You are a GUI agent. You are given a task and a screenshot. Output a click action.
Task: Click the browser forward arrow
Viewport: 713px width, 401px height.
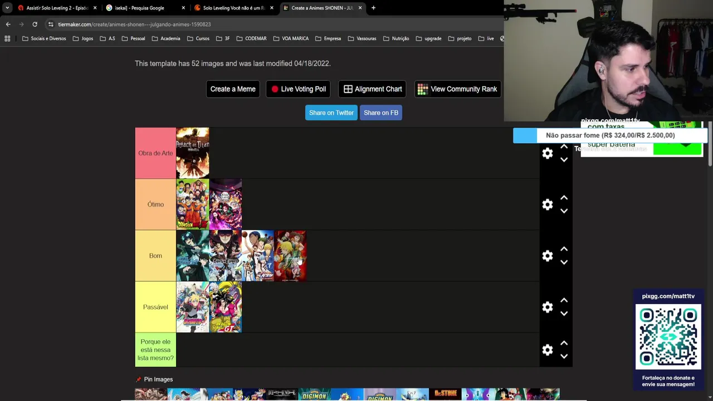click(21, 25)
